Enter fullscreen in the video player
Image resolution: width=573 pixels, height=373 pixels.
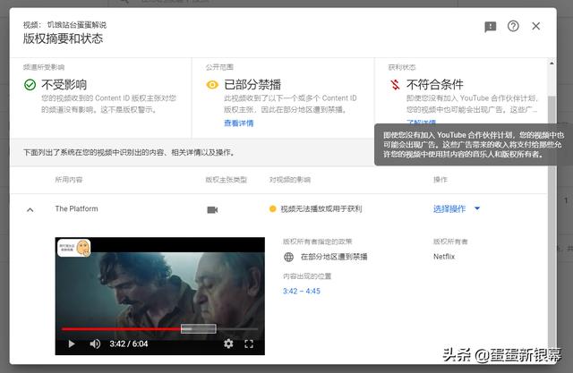click(249, 343)
